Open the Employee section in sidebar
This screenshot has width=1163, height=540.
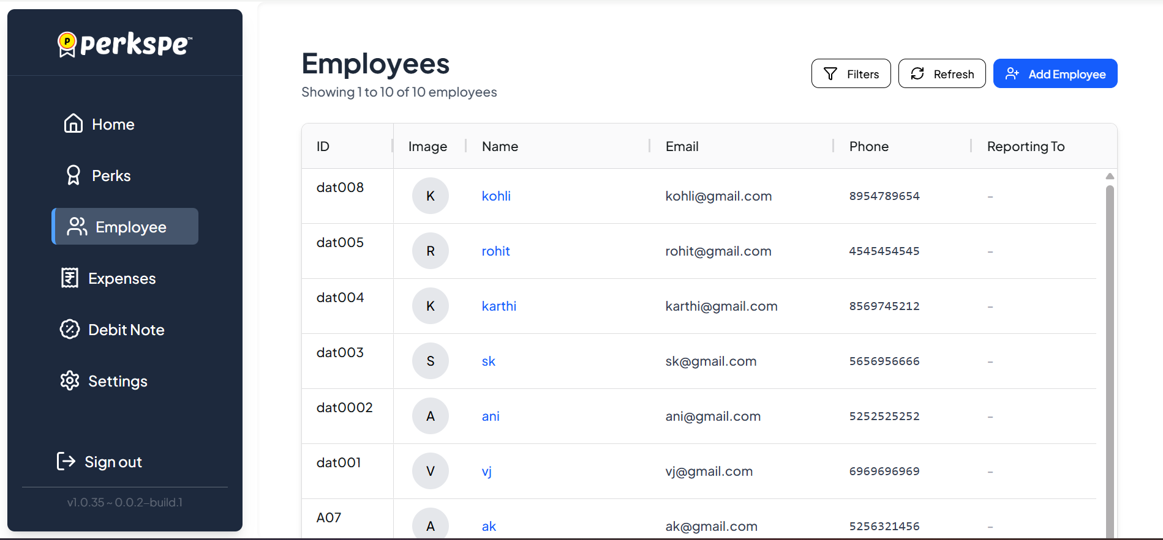tap(125, 227)
